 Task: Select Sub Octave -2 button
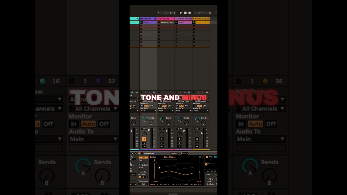pos(146,177)
